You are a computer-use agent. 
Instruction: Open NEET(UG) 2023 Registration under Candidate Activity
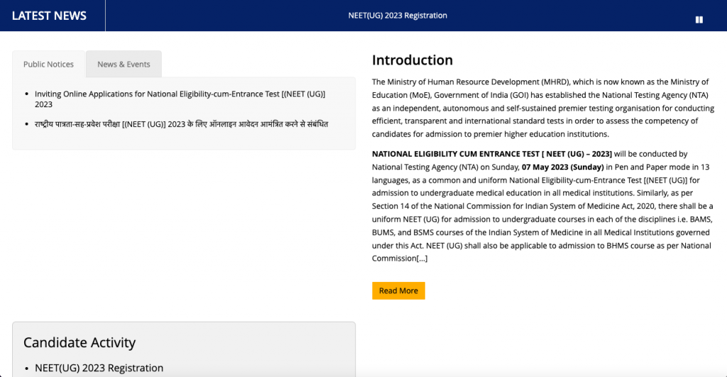[99, 368]
